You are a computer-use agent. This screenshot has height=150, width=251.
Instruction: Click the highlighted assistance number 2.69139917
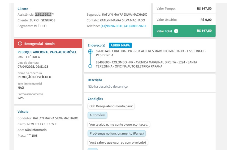coord(43,15)
